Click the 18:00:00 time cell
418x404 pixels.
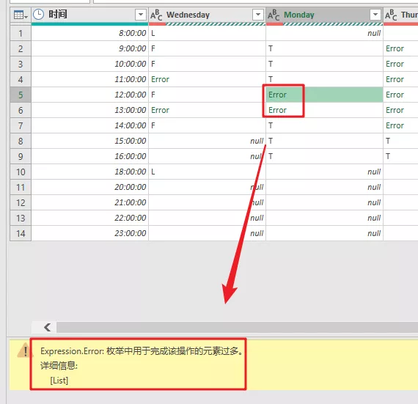(90, 172)
